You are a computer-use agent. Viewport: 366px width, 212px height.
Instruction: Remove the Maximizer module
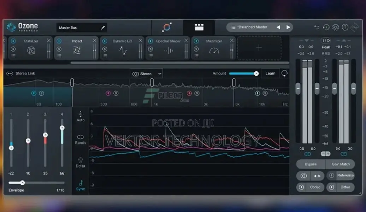click(x=231, y=41)
